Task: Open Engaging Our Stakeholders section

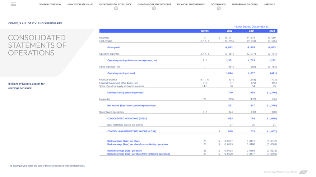Action: point(154,4)
